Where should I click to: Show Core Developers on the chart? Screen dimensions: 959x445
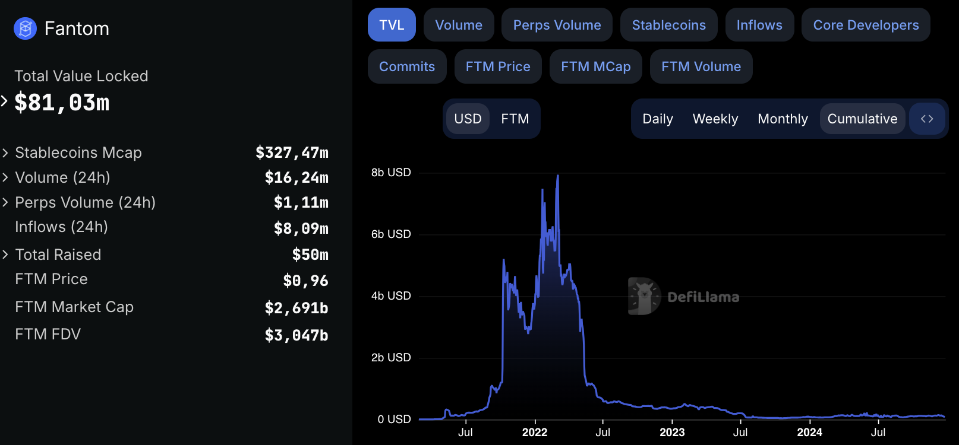(x=866, y=25)
